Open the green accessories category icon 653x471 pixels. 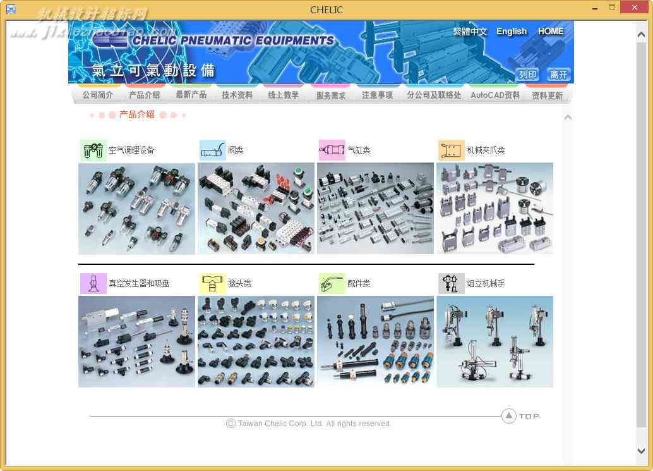pyautogui.click(x=332, y=283)
